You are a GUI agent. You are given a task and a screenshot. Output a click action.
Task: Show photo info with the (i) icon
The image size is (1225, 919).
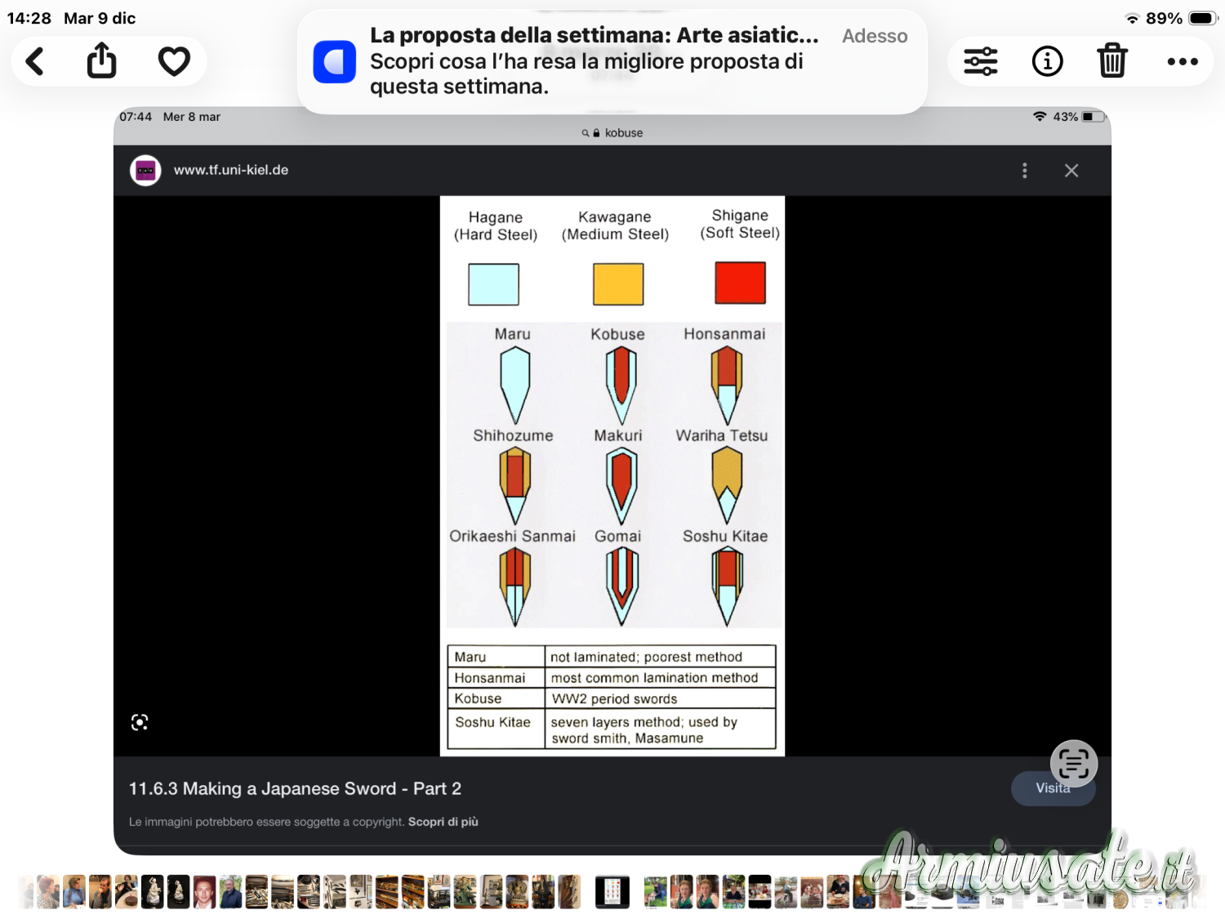1047,61
